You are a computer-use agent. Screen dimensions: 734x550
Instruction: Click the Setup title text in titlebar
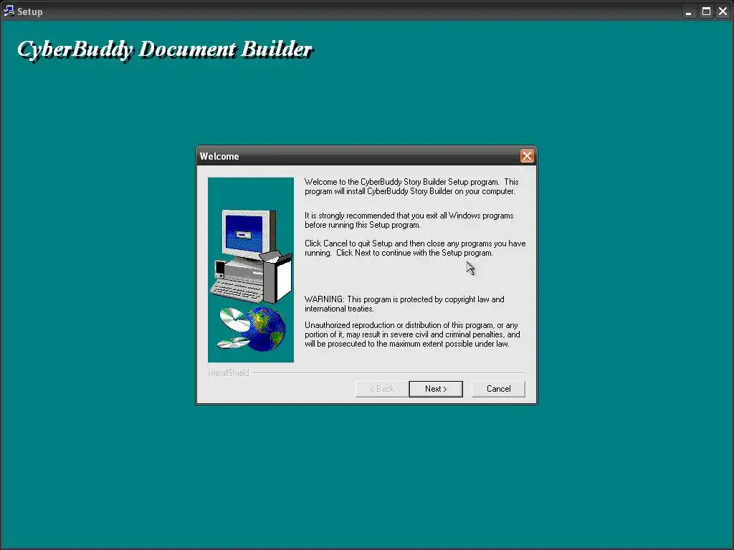30,11
